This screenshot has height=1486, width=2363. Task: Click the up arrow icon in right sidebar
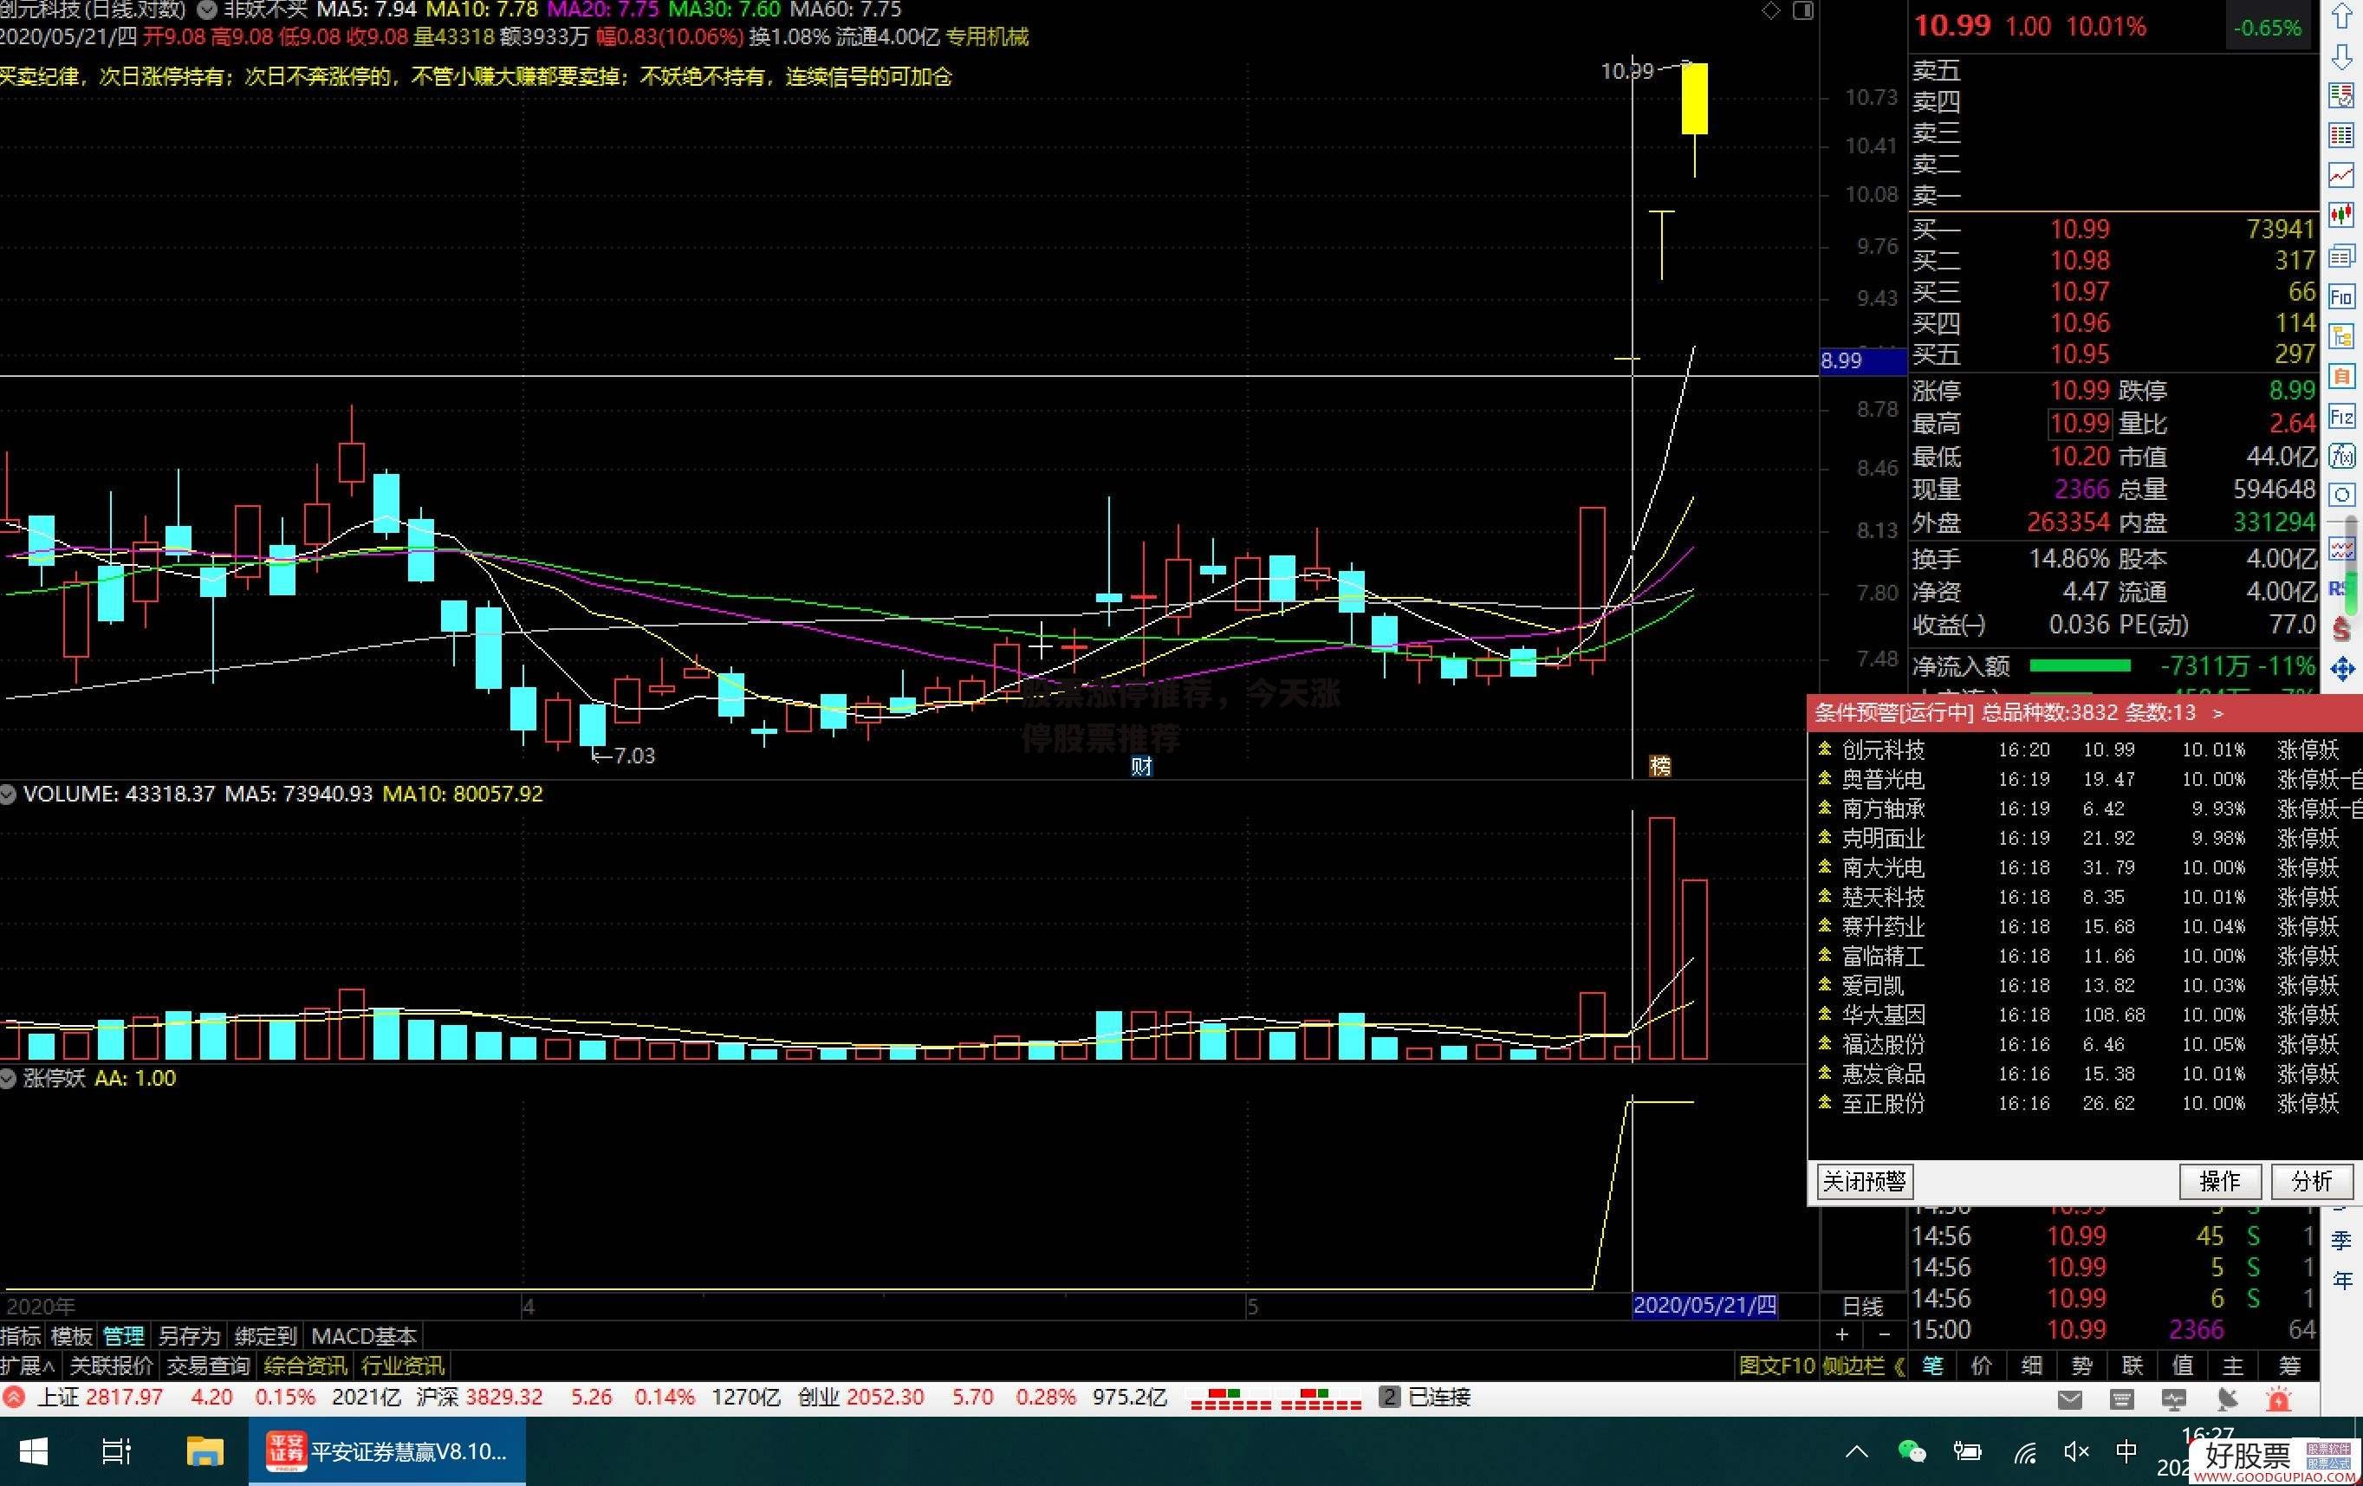click(x=2341, y=17)
